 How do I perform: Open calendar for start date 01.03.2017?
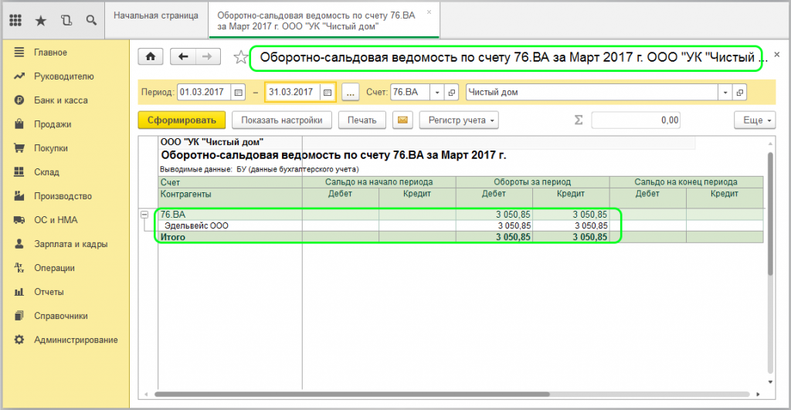(x=238, y=93)
